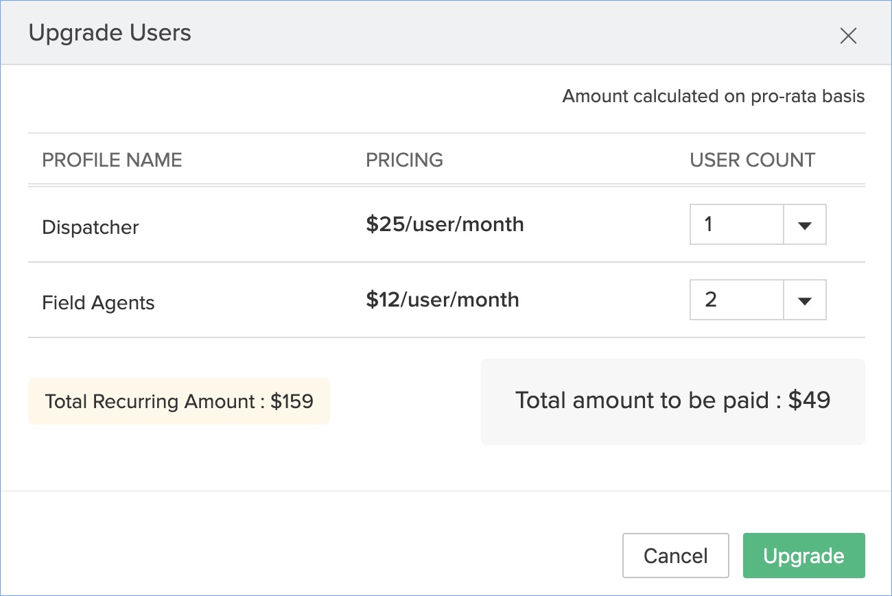Click the Upgrade Users dialog title
The width and height of the screenshot is (892, 596).
coord(110,33)
